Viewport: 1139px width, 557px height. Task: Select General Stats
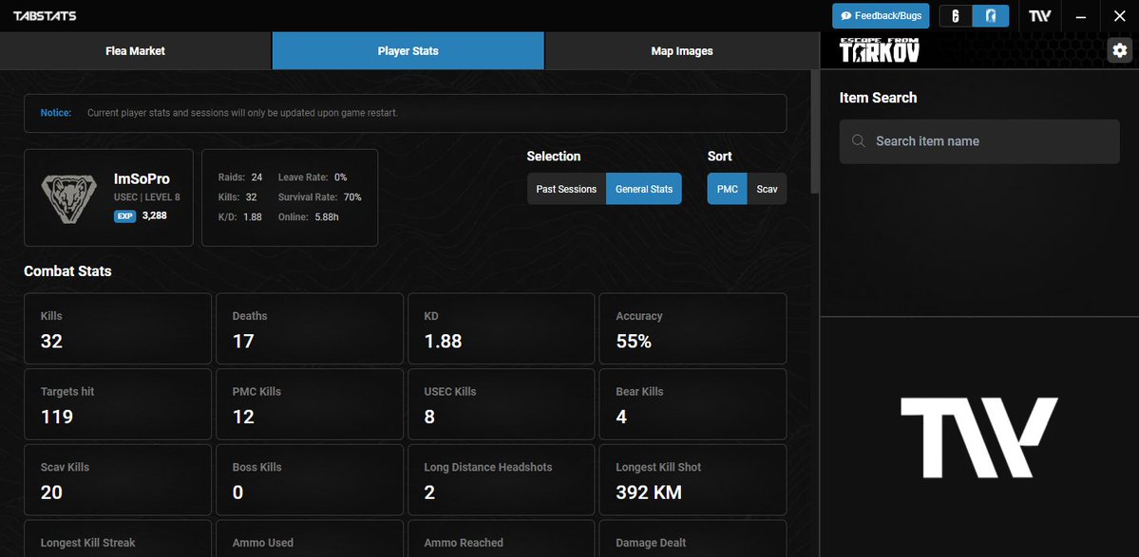tap(643, 189)
